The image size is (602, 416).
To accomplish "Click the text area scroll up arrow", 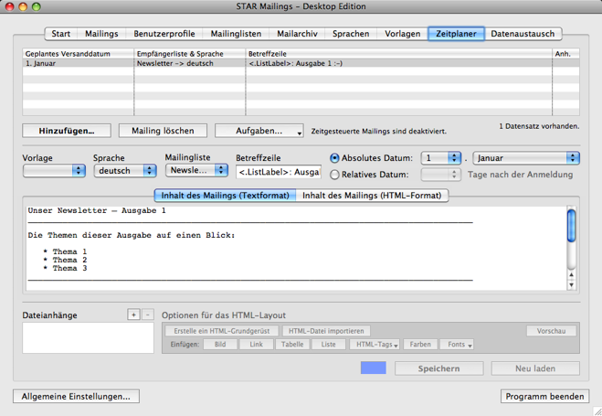I will tap(571, 275).
